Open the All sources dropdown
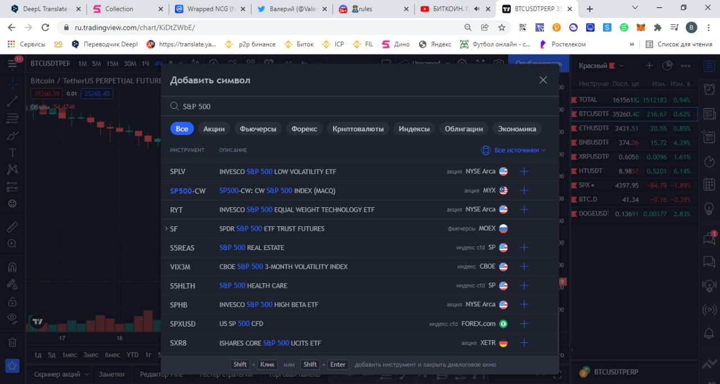 (514, 150)
